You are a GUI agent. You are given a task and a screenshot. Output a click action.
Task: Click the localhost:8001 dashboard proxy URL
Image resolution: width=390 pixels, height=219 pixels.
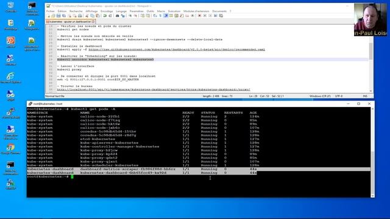(154, 89)
